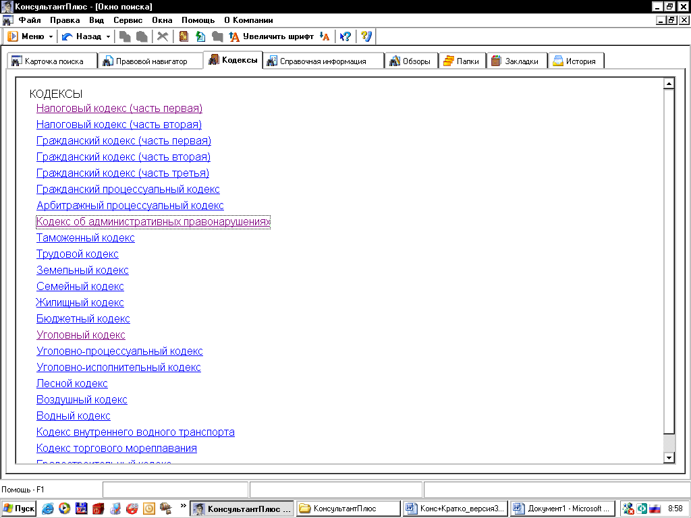Open Бюджетный кодекс link
Screen dimensions: 691x518
click(83, 319)
